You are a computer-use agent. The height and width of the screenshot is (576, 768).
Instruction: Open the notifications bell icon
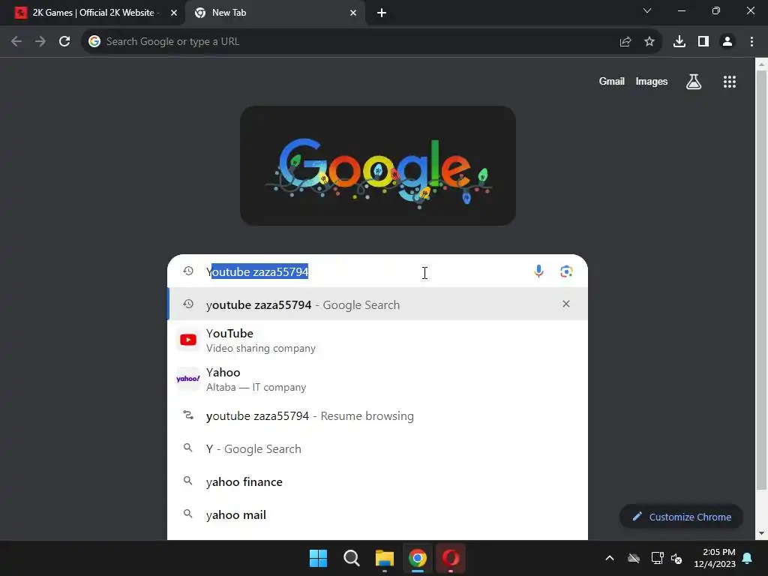click(748, 558)
